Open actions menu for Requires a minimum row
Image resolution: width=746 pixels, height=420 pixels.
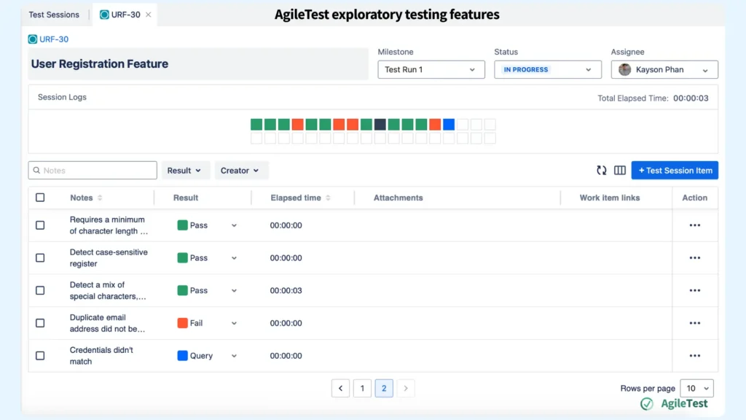point(694,225)
